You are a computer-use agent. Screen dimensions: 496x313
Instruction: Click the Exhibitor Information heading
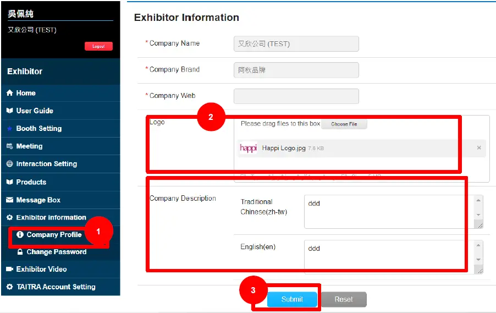(x=186, y=18)
